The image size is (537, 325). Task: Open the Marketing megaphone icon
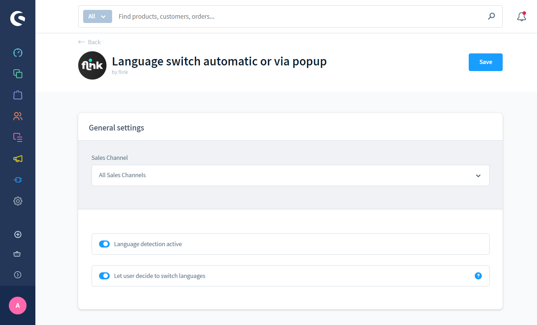18,158
